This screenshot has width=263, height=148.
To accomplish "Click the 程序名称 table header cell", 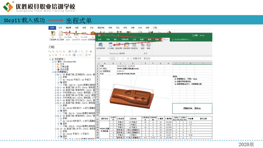I will click(x=105, y=119).
